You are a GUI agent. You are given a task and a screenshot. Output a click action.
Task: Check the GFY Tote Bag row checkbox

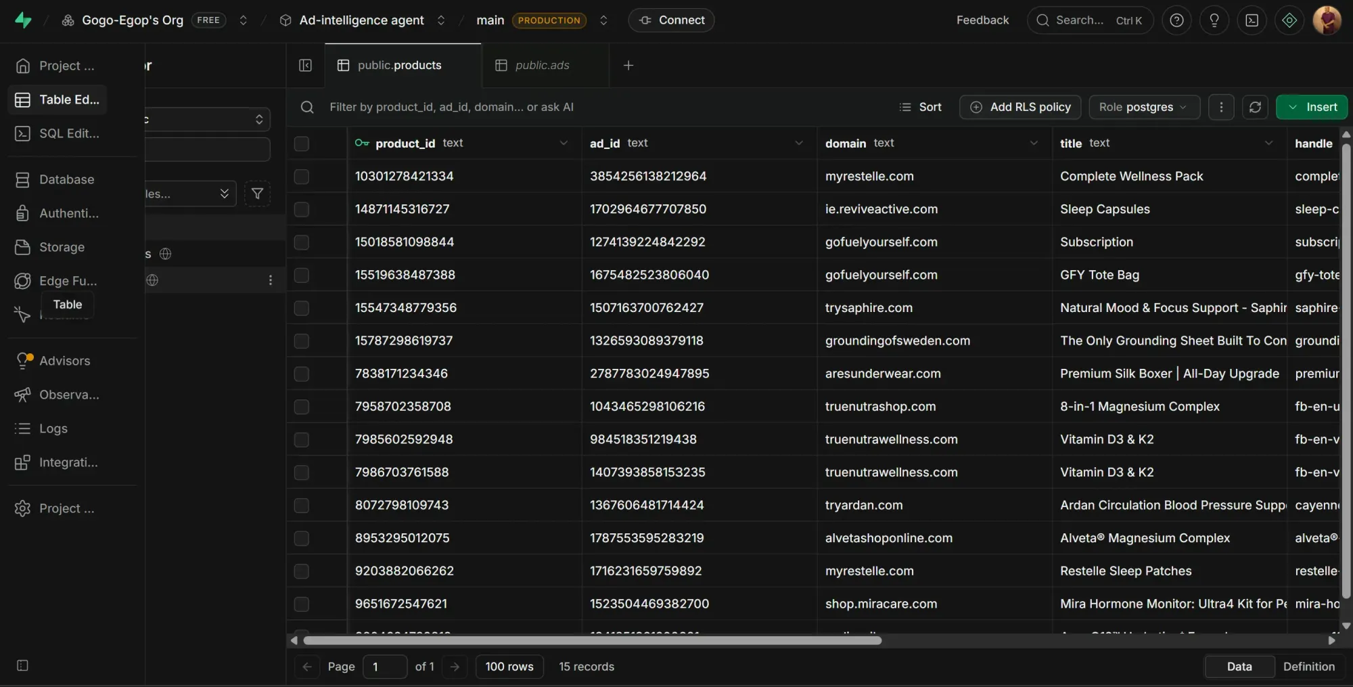[302, 275]
